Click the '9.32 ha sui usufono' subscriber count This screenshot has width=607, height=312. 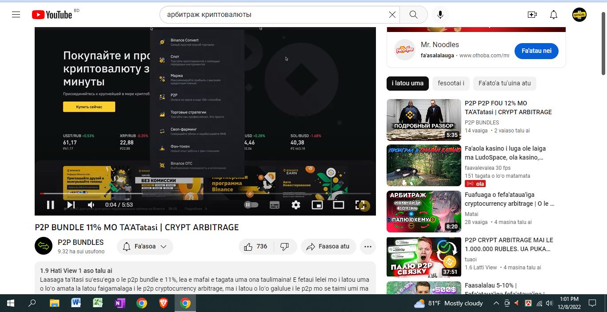(81, 252)
